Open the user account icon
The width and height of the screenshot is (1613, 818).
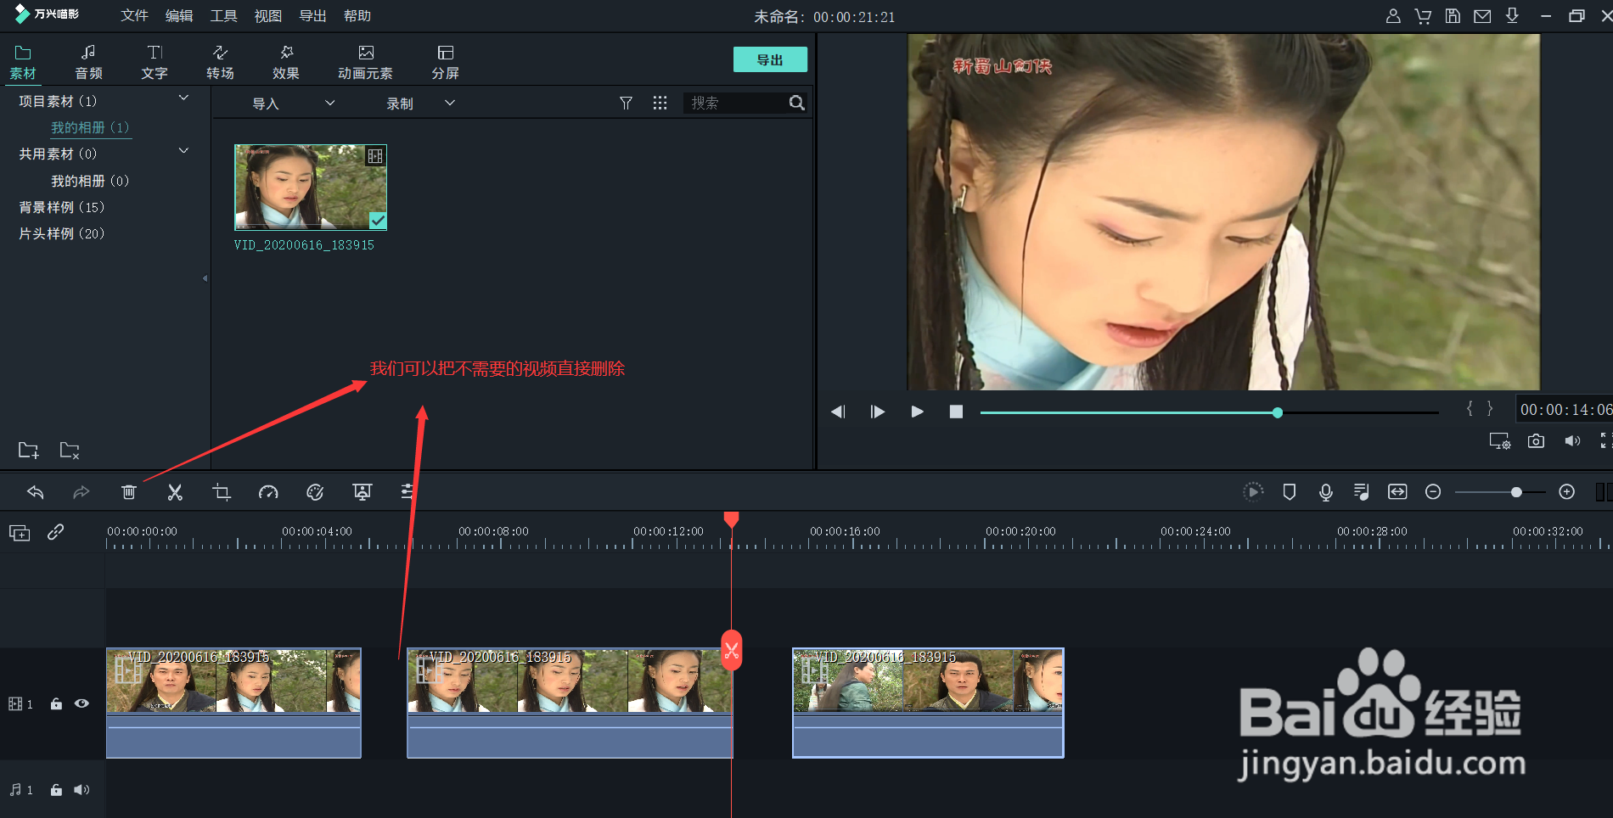pyautogui.click(x=1393, y=16)
